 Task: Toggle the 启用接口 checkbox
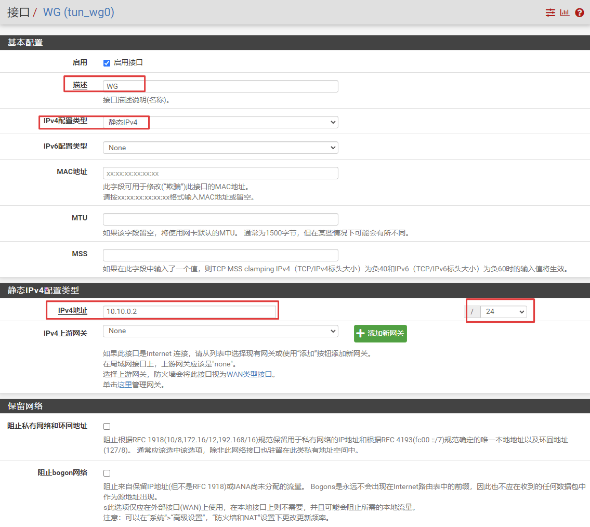[x=107, y=63]
